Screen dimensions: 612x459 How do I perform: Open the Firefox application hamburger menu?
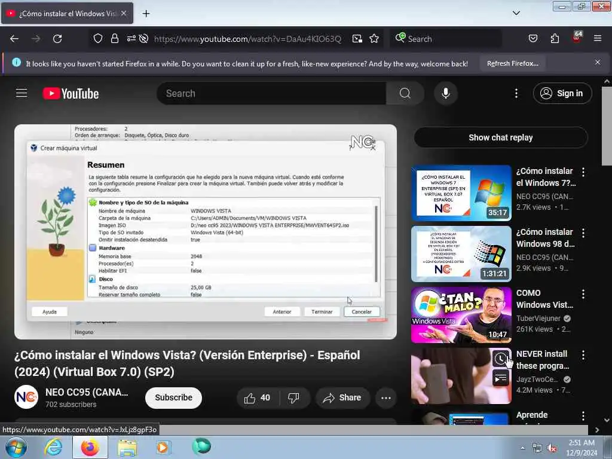598,38
